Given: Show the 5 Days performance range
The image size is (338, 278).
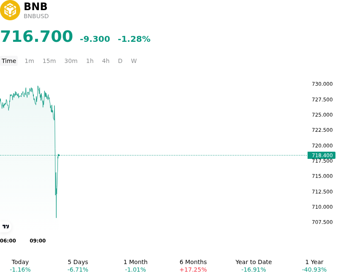Looking at the screenshot, I should coord(78,266).
